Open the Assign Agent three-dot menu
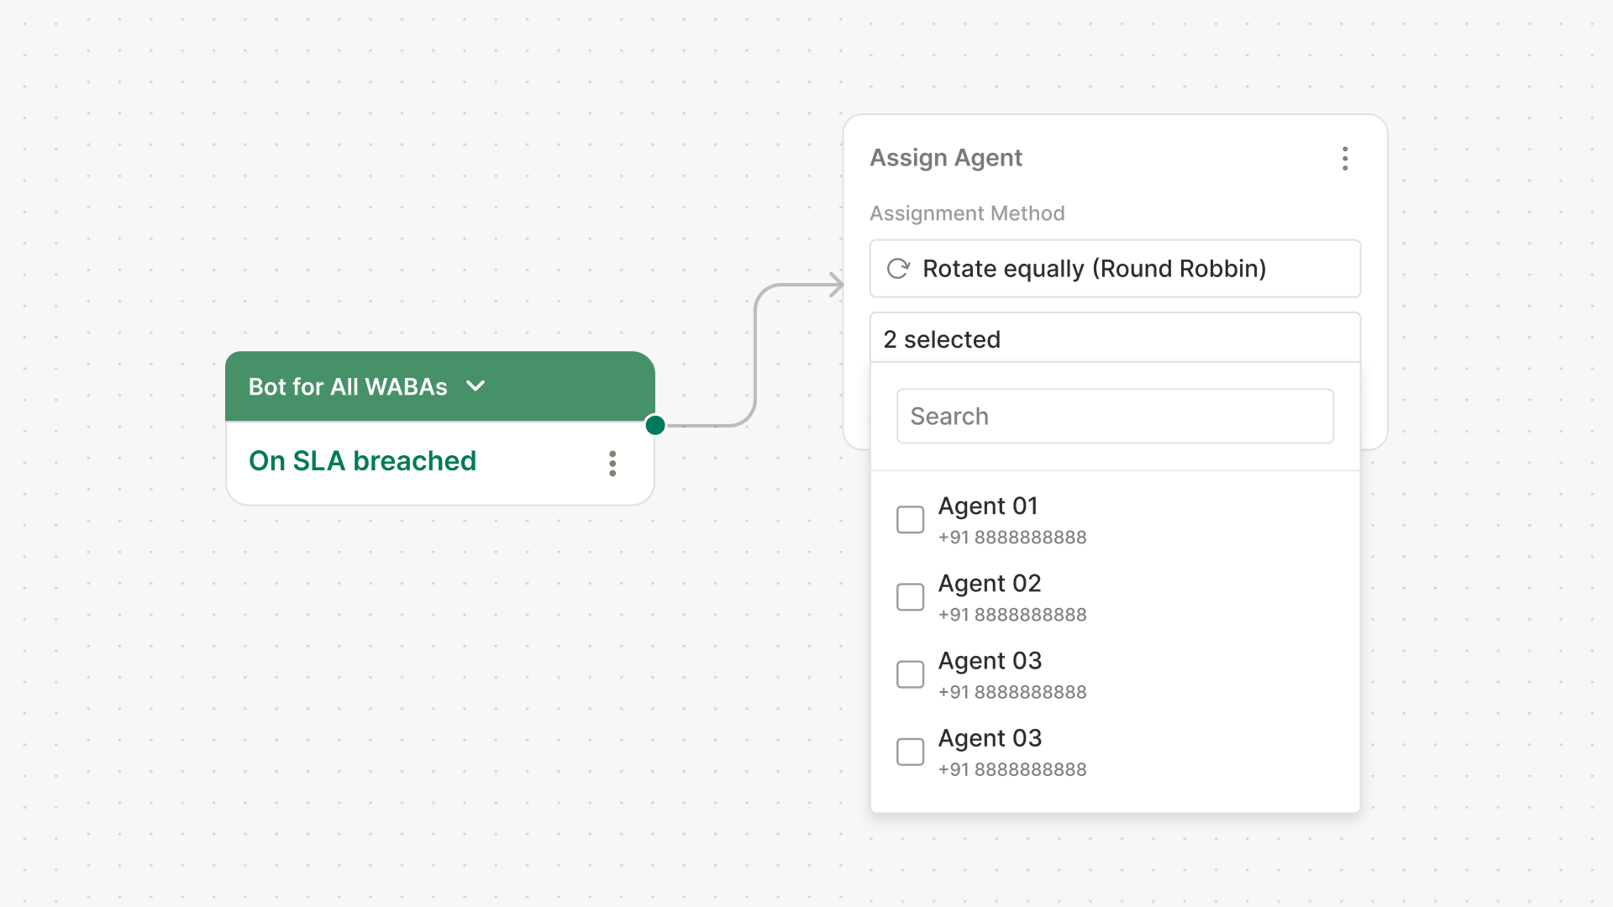Screen dimensions: 1613x907 click(x=1345, y=159)
